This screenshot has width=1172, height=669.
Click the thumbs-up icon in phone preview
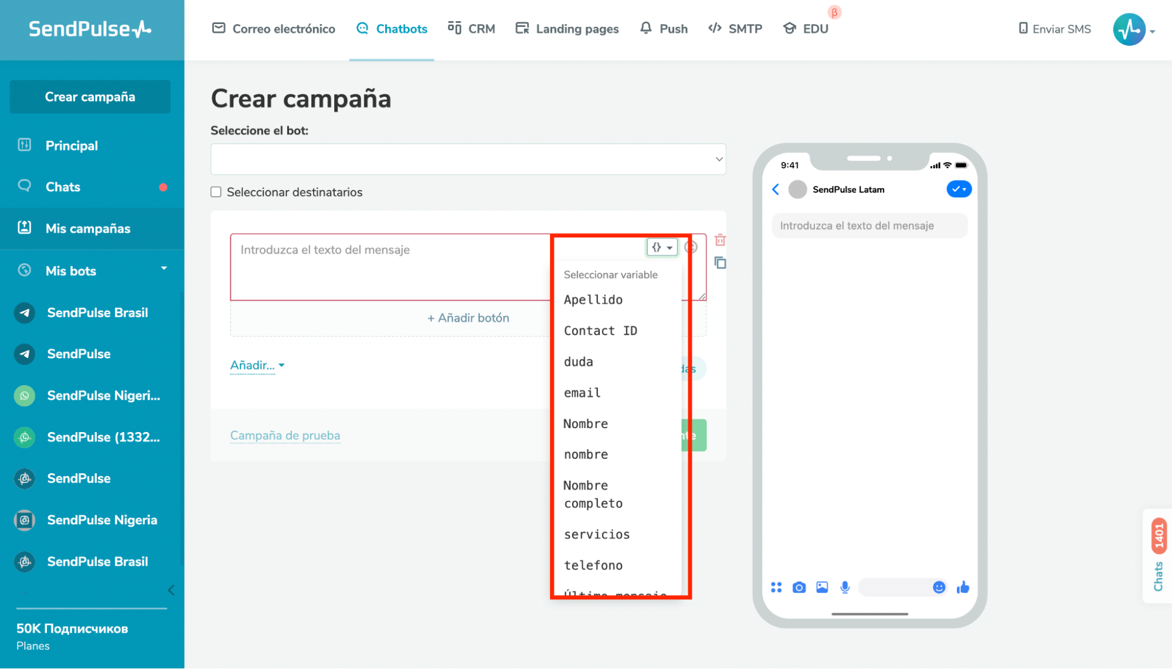click(x=963, y=588)
